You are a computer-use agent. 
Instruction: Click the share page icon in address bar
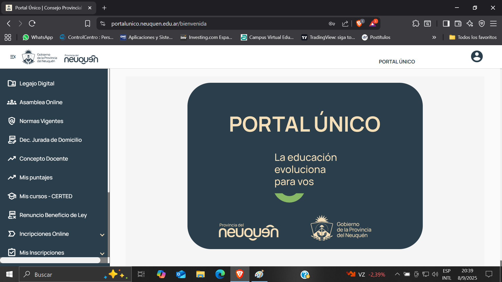coord(345,23)
